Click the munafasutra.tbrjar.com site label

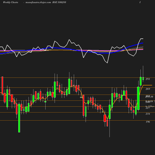[x=38, y=2]
